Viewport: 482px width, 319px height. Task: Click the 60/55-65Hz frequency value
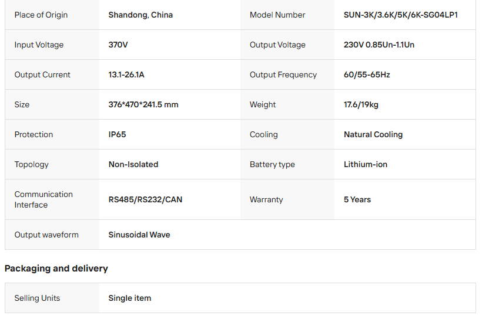click(x=367, y=74)
